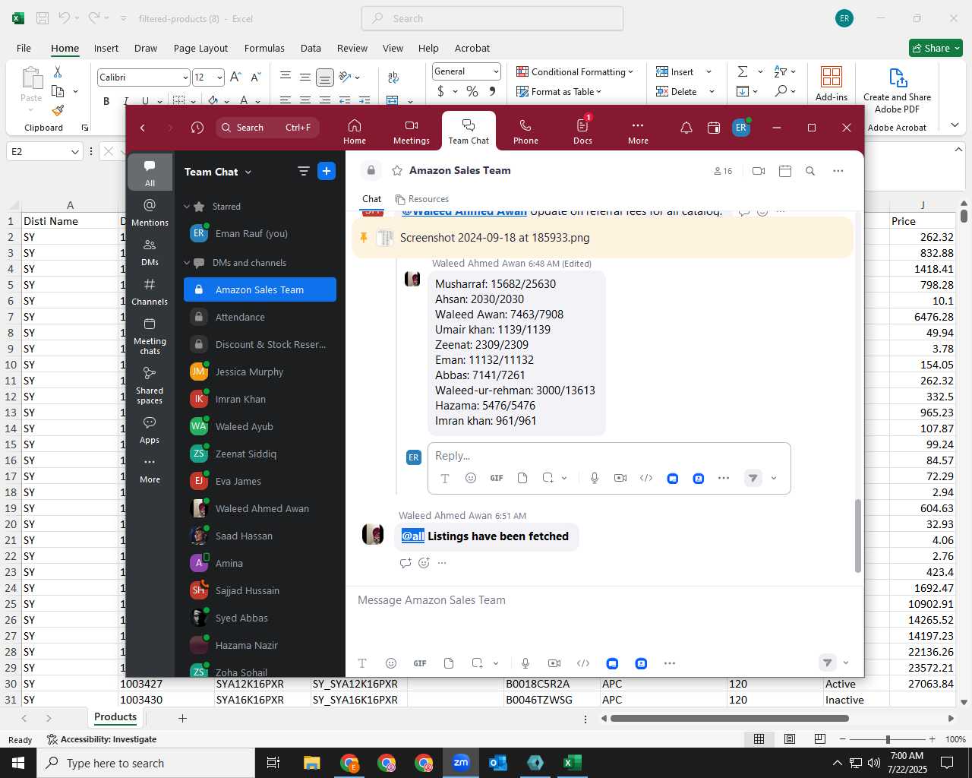
Task: Switch to Zoom Phone tab
Action: click(x=525, y=131)
